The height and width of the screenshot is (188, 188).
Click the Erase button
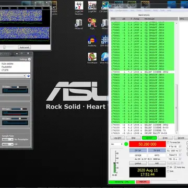165,138
